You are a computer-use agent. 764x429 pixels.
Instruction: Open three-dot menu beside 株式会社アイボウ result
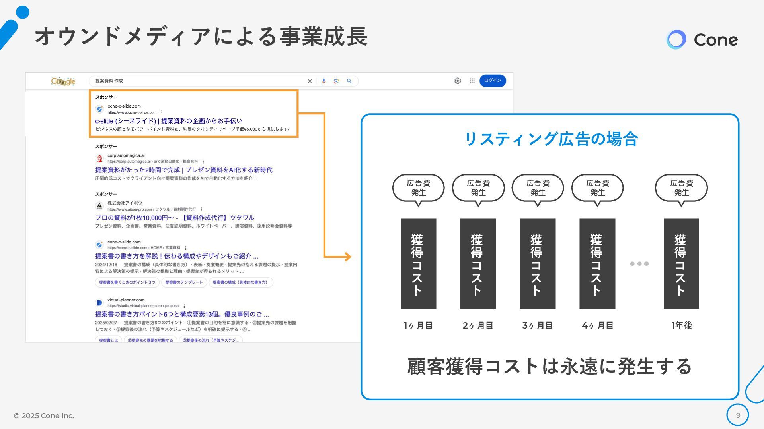pos(201,209)
